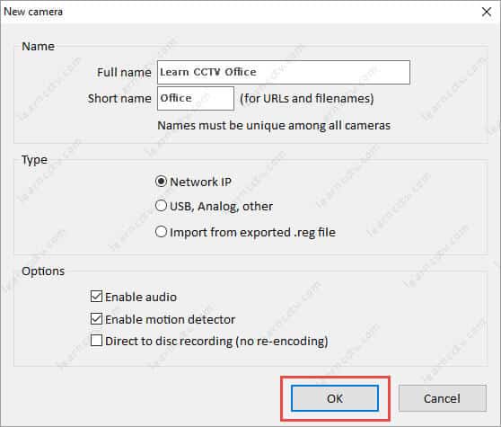This screenshot has height=427, width=501.
Task: Click the '(for URLs and filenames)' hint text
Action: (x=307, y=99)
